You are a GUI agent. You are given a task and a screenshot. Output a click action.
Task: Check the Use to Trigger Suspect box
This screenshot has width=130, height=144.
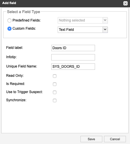pyautogui.click(x=55, y=92)
